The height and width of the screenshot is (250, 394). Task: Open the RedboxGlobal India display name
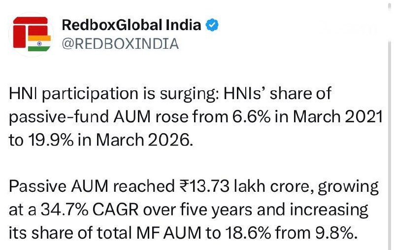click(x=131, y=25)
